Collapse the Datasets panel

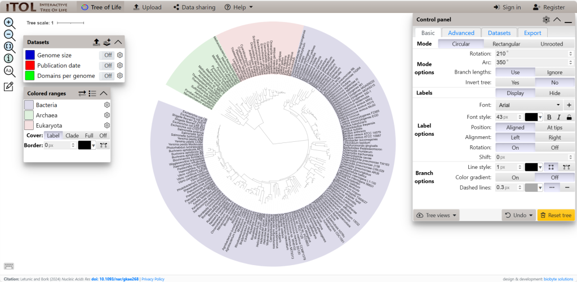tap(118, 42)
